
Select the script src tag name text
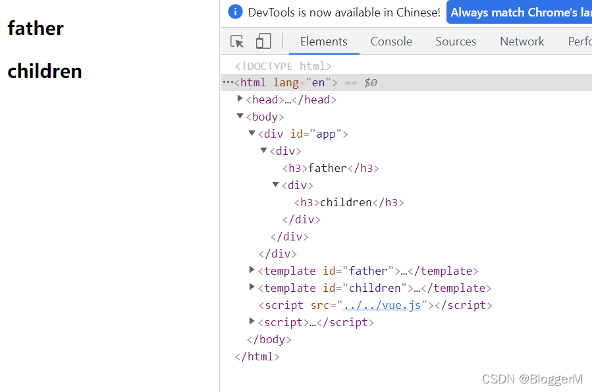point(284,305)
